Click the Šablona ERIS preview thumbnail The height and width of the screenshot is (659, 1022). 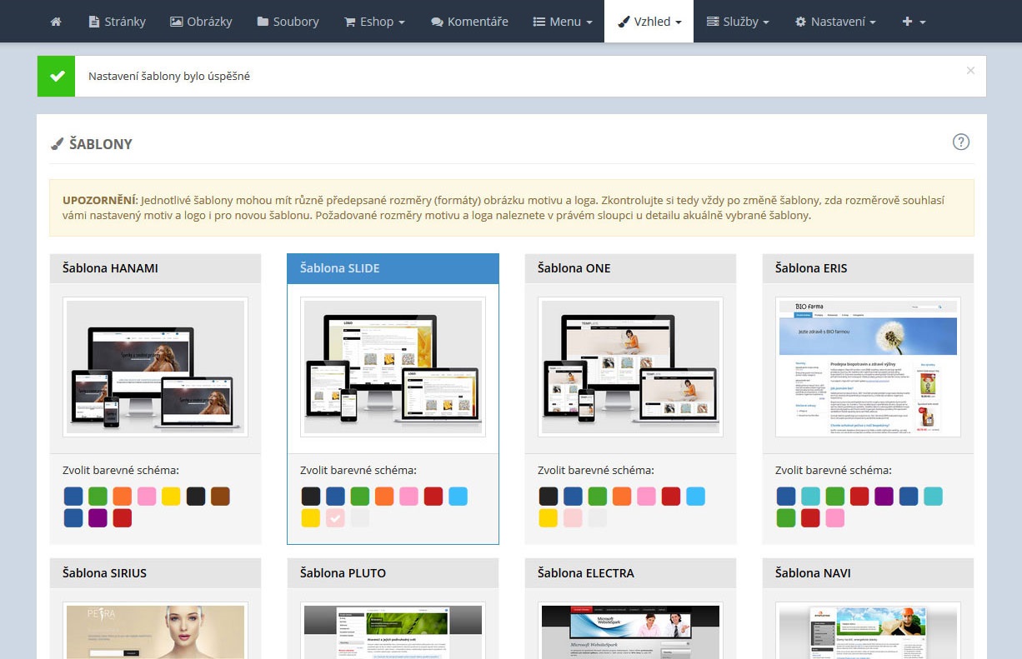(x=868, y=367)
